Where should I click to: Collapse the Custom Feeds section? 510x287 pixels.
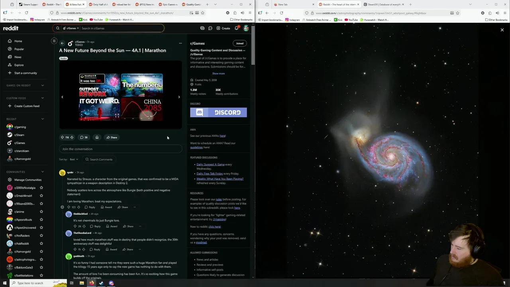[43, 98]
